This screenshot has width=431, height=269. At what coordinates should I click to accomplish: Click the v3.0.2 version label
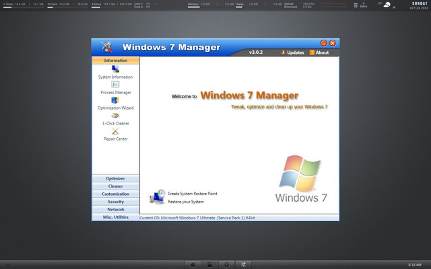(256, 52)
